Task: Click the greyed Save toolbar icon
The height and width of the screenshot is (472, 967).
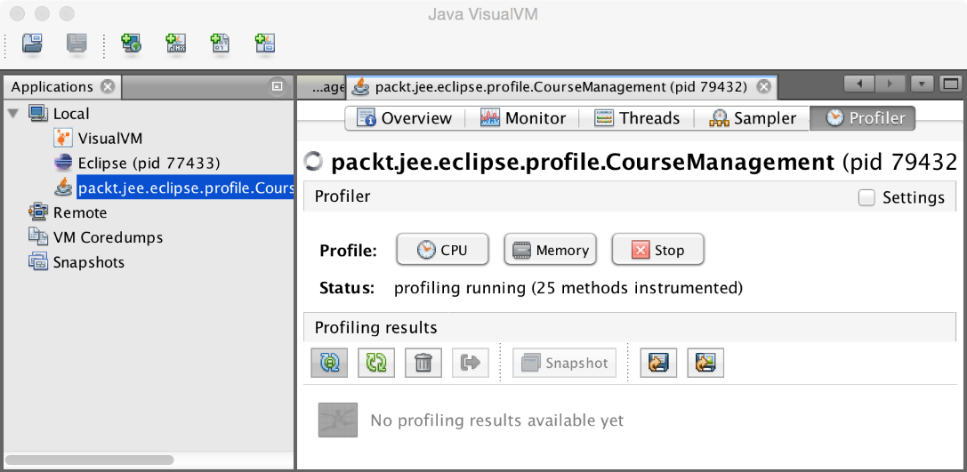Action: 77,44
